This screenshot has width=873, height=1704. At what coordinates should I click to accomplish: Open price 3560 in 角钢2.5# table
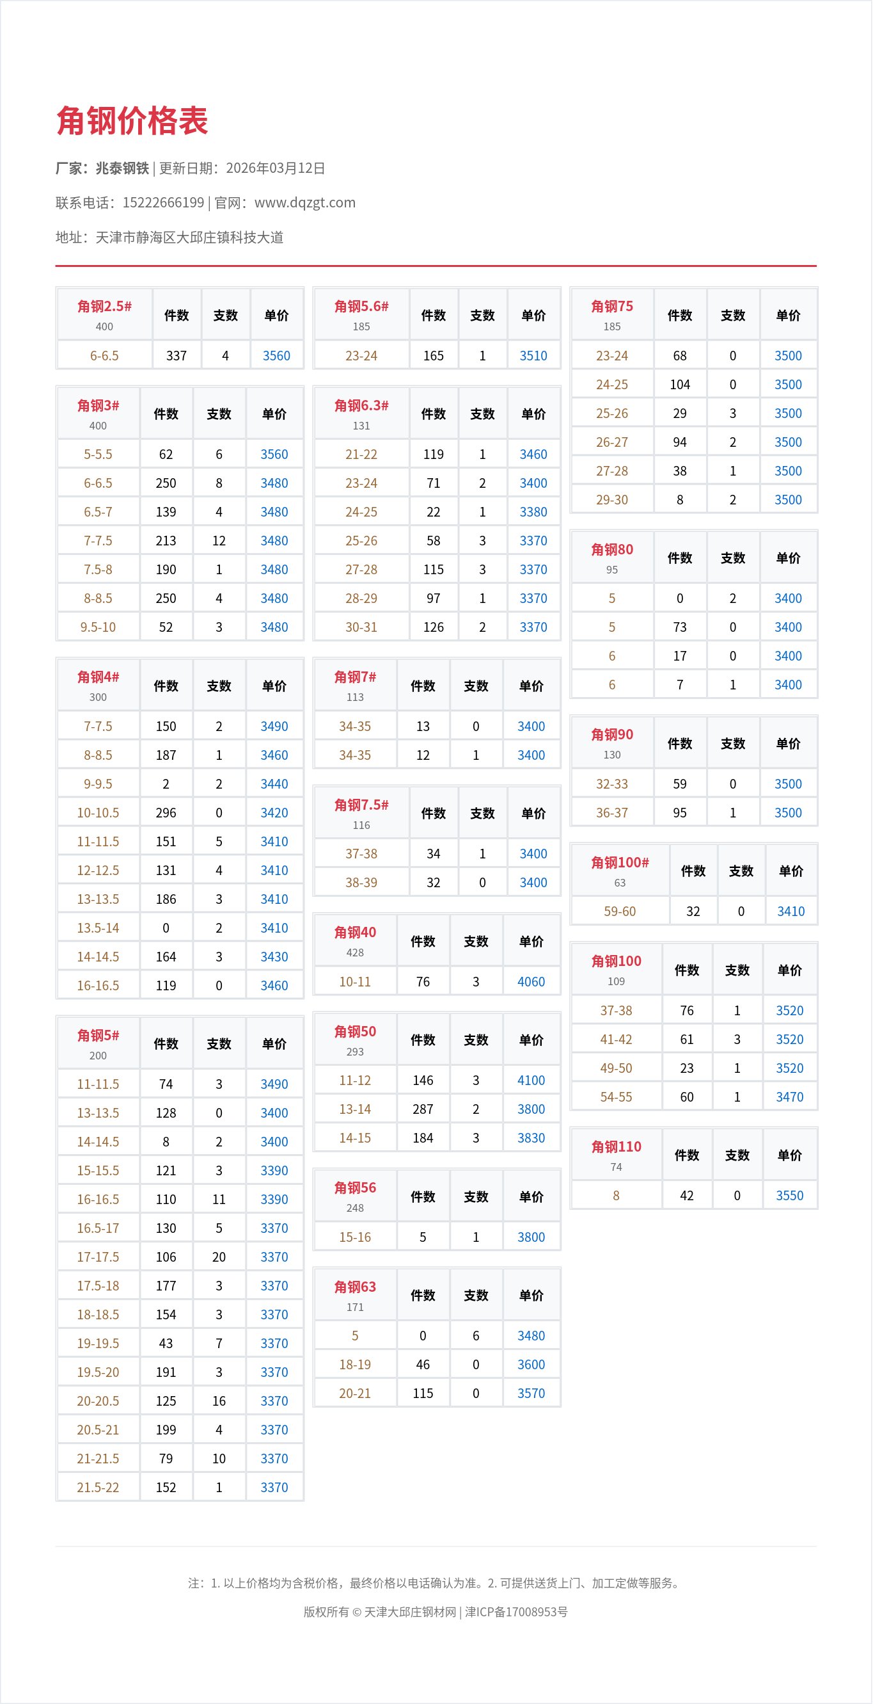pyautogui.click(x=276, y=356)
